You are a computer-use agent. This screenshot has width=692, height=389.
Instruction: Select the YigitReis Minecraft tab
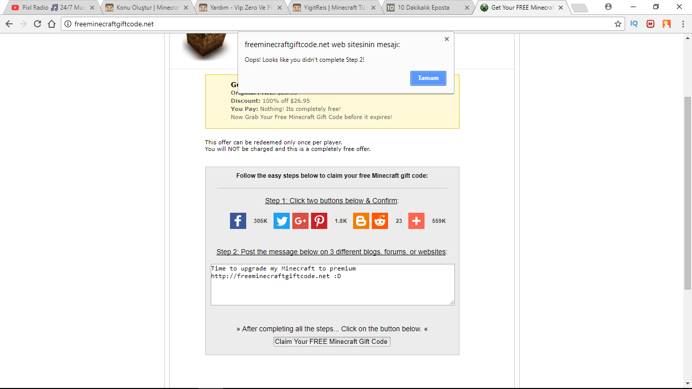pyautogui.click(x=334, y=8)
